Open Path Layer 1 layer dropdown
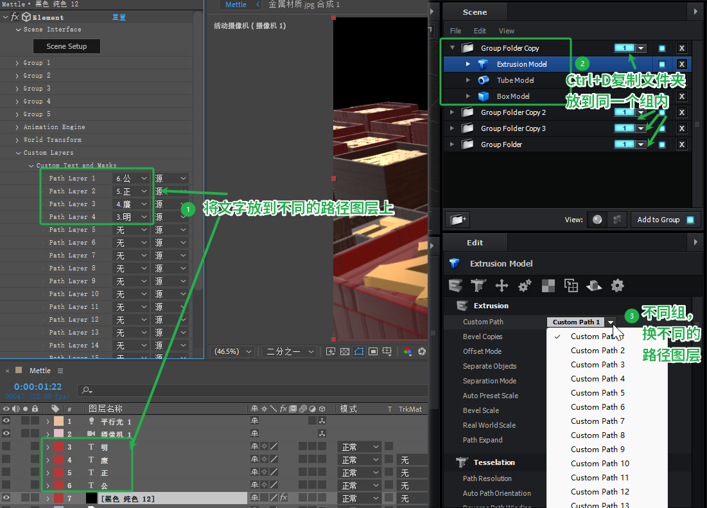707x508 pixels. (131, 179)
